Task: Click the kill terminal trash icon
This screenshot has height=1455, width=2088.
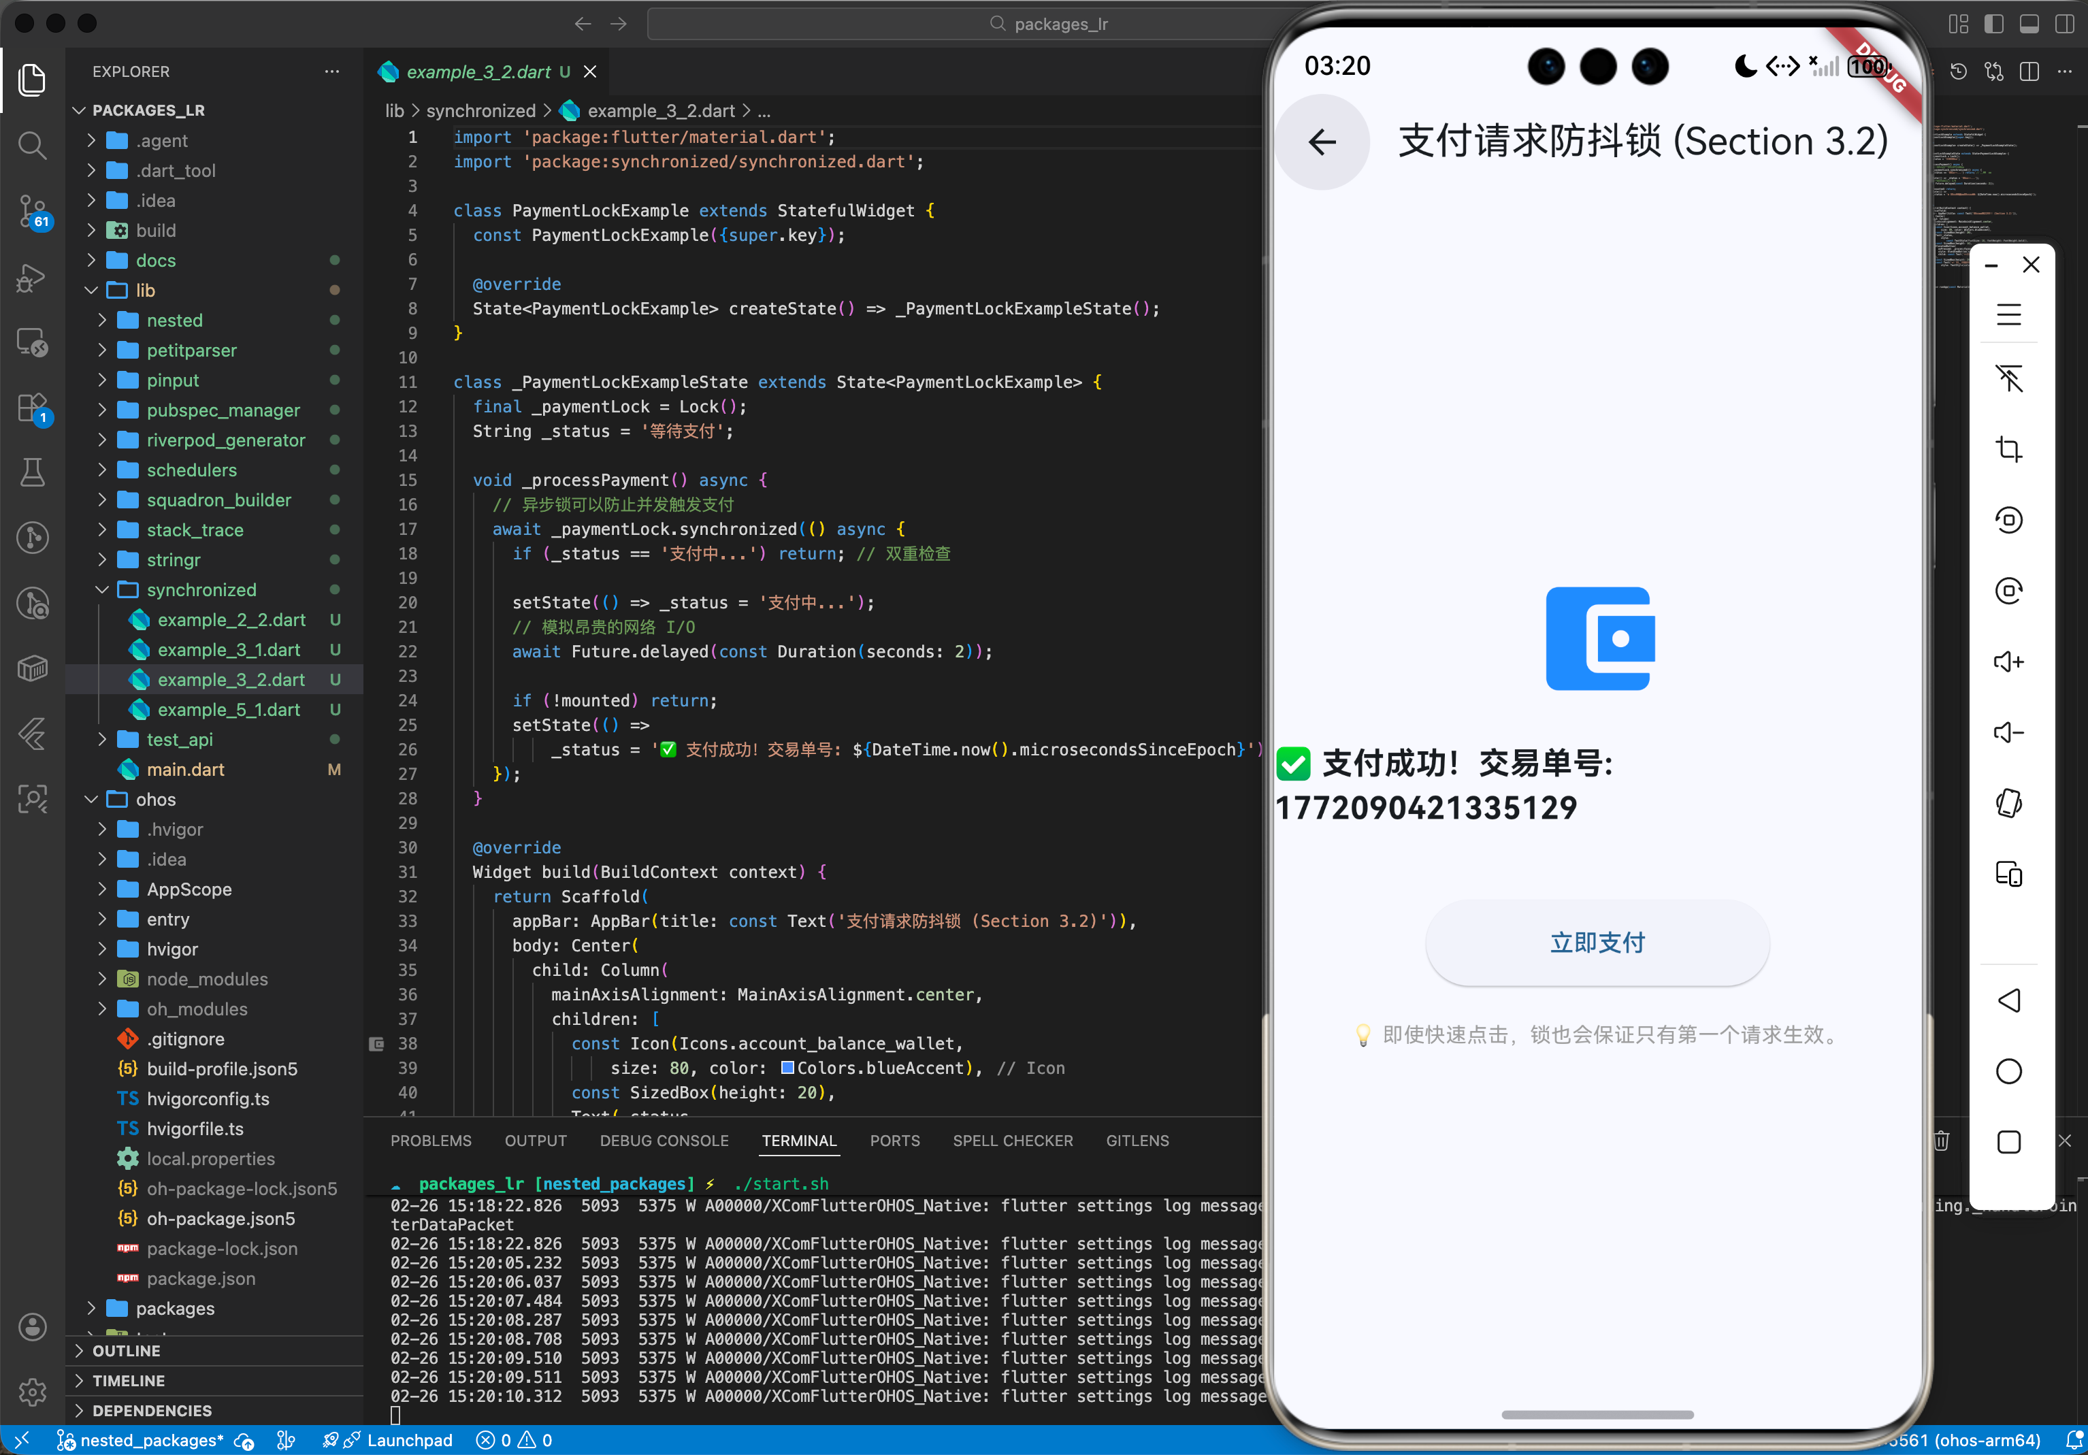Action: click(x=1942, y=1141)
